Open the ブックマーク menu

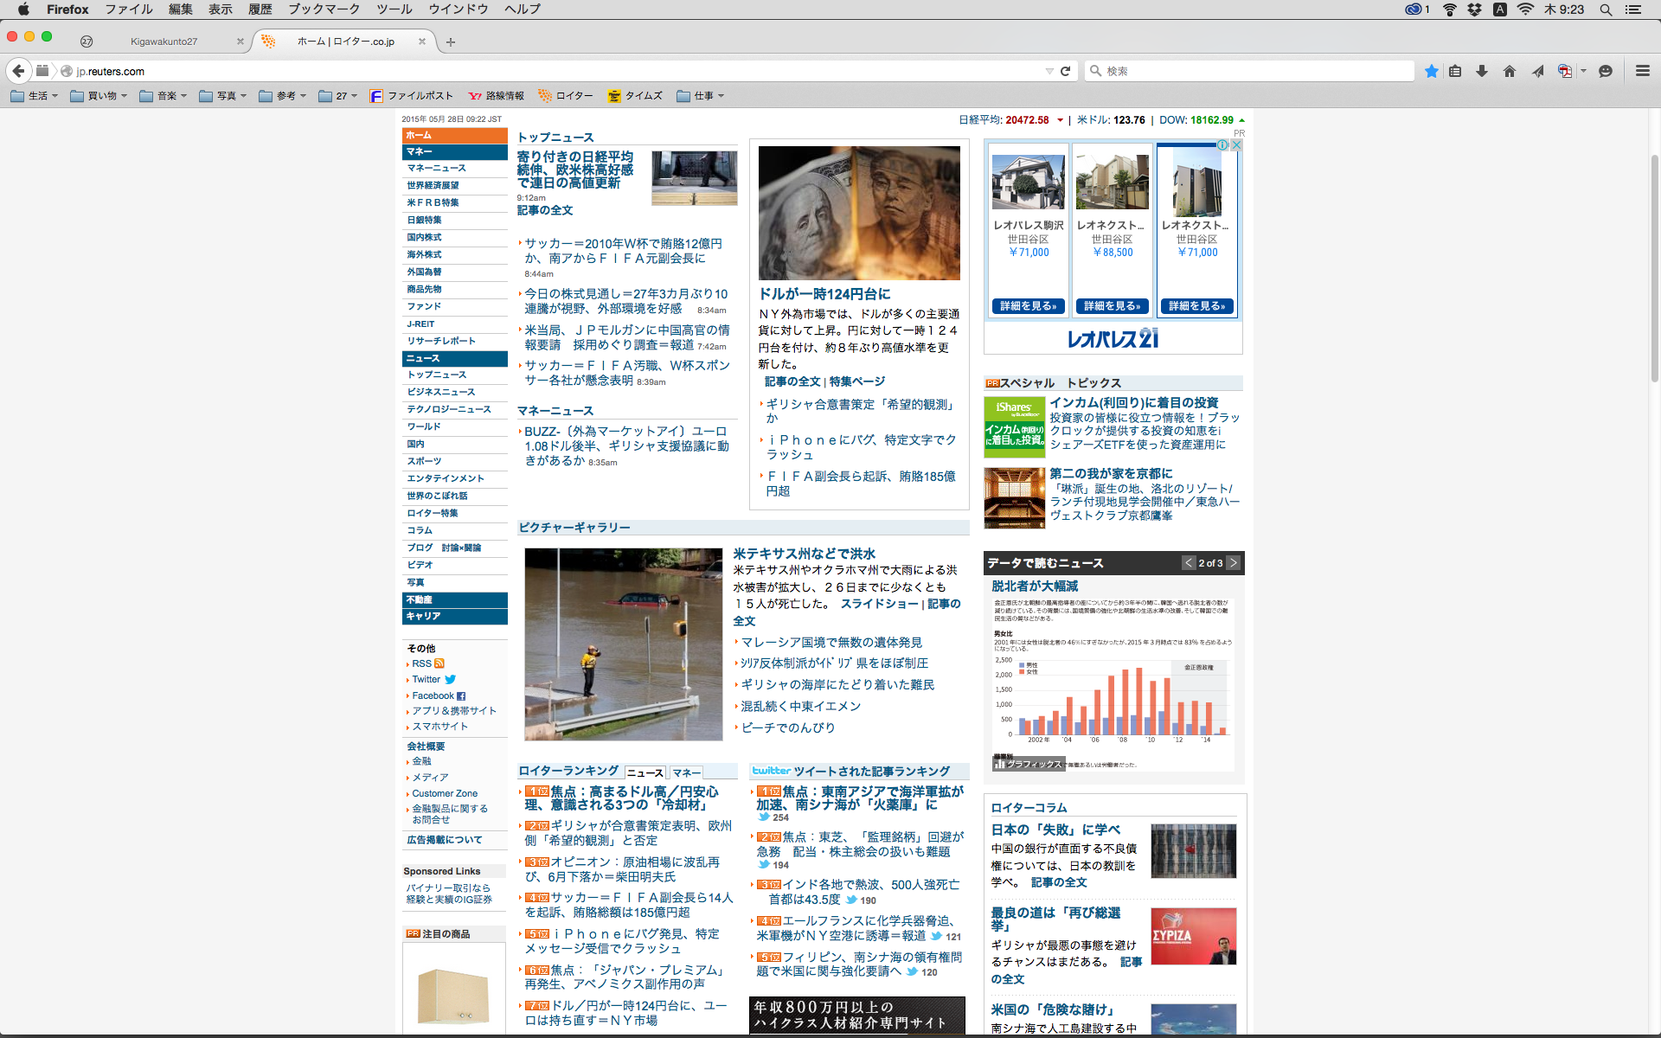(x=324, y=10)
